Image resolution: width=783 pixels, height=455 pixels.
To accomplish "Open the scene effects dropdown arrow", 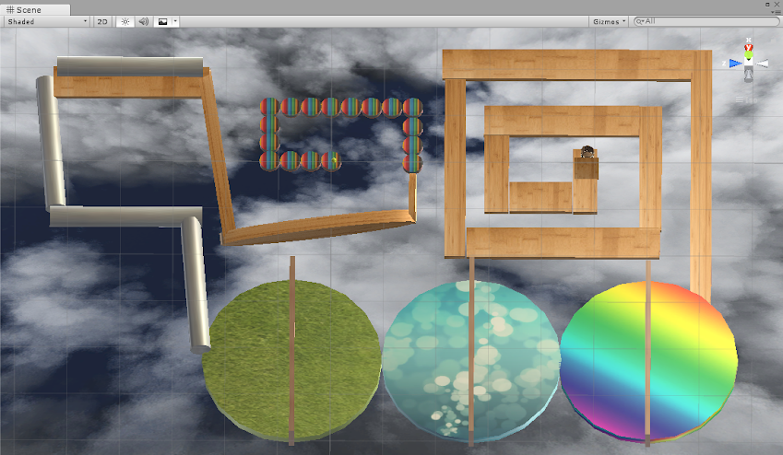I will coord(175,21).
